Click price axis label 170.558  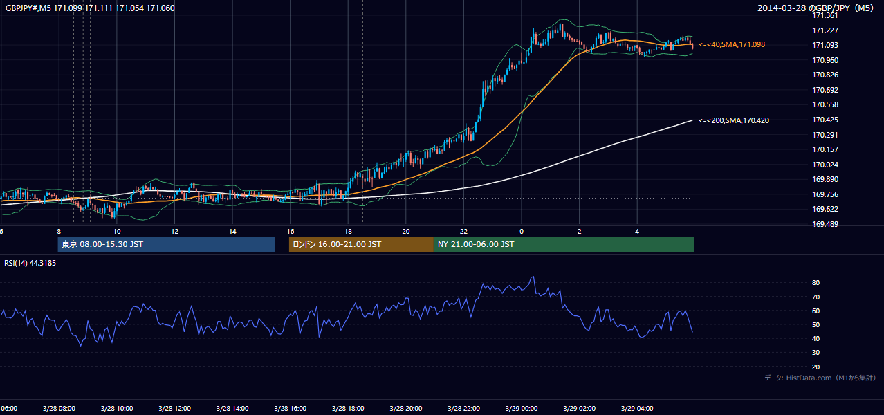pos(825,104)
